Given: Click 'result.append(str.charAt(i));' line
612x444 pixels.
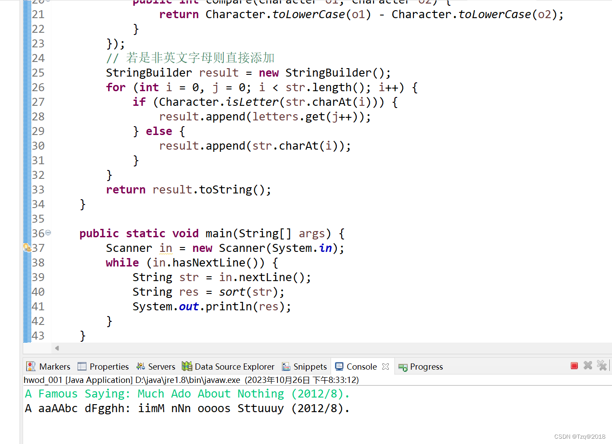Looking at the screenshot, I should point(255,146).
